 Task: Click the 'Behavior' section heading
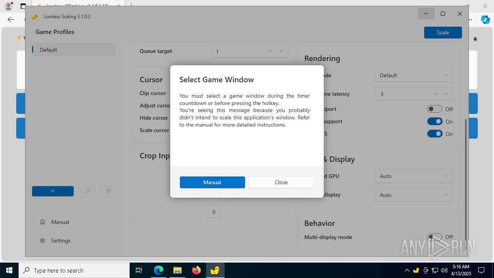click(x=320, y=223)
